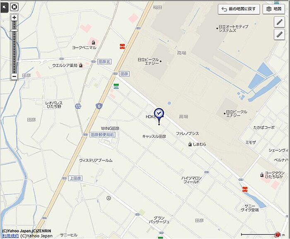The width and height of the screenshot is (290, 239).
Task: Click the ヨークタウンひたちなか shop icon
Action: click(x=262, y=175)
